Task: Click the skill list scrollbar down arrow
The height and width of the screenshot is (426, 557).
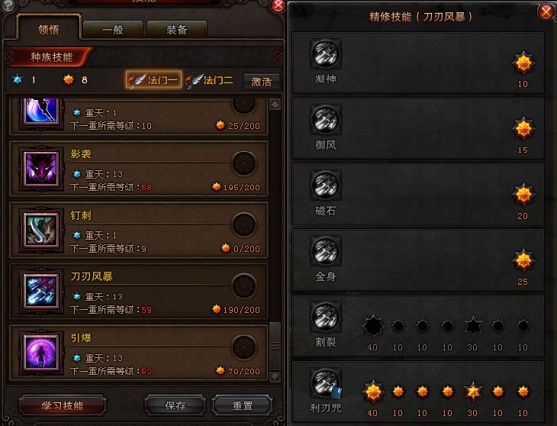Action: click(275, 376)
